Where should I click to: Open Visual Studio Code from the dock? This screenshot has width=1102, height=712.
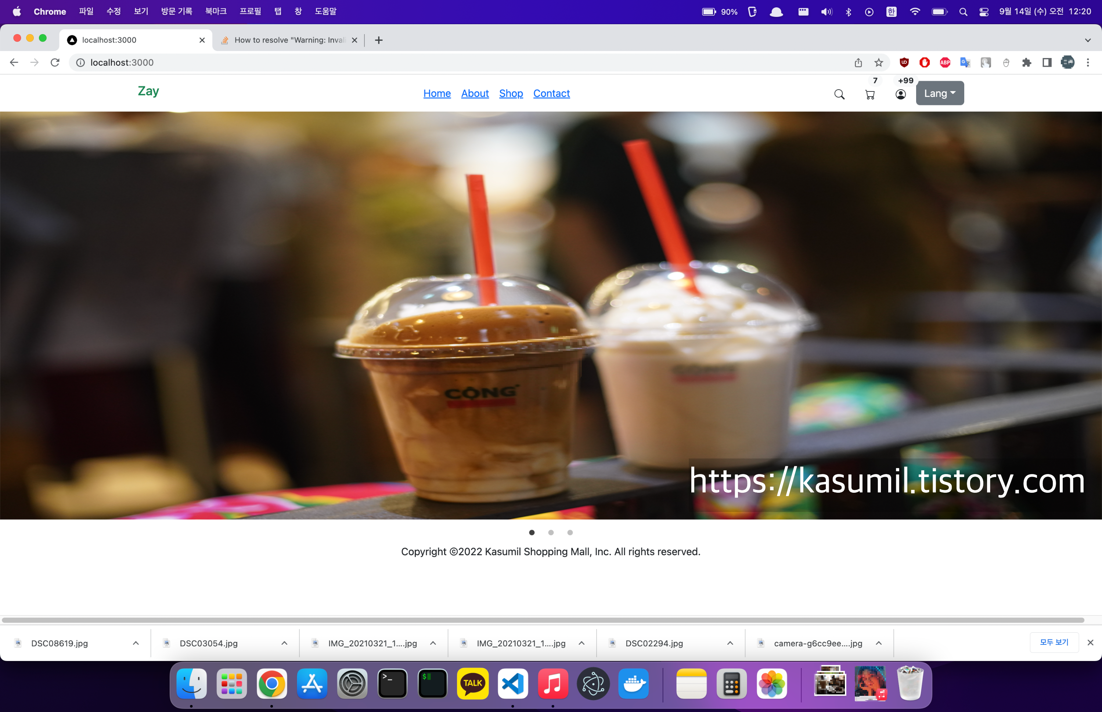[513, 683]
